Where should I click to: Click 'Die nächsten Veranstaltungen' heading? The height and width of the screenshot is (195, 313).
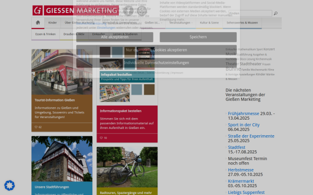coord(245,95)
